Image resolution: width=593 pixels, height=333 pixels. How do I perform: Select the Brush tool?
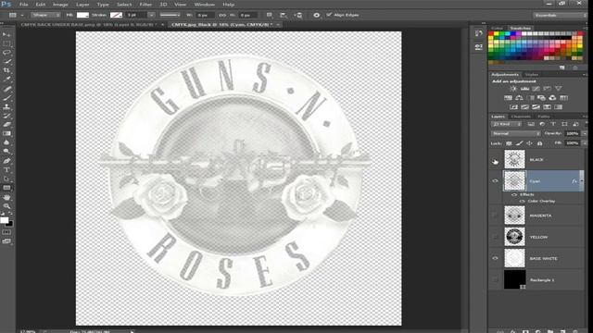coord(6,98)
